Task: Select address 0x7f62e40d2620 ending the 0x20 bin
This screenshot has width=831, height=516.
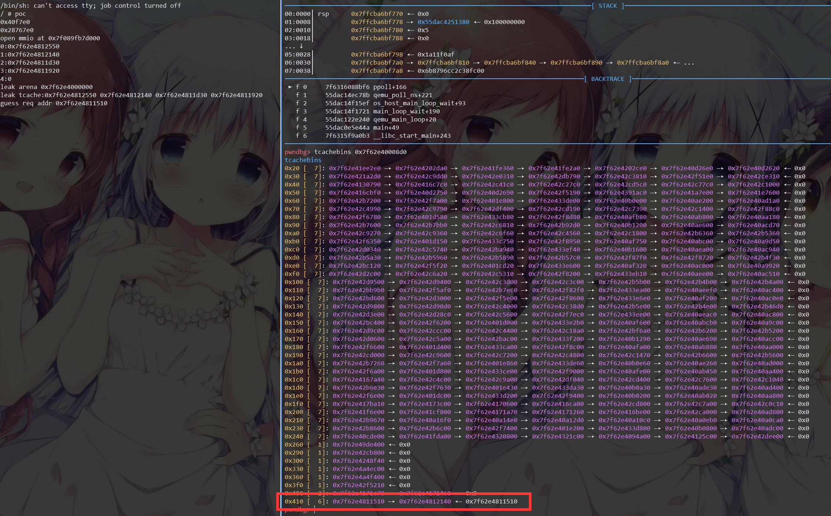Action: tap(754, 168)
